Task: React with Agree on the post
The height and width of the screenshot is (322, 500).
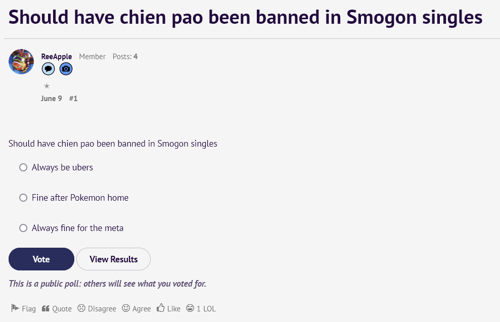Action: tap(137, 308)
